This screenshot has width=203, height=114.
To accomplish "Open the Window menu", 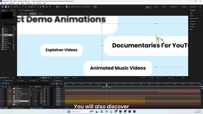I will point(39,3).
